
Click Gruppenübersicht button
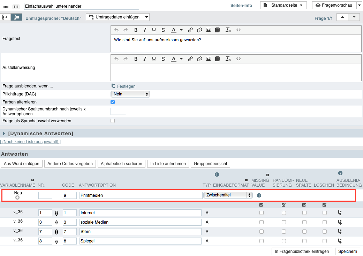[210, 164]
